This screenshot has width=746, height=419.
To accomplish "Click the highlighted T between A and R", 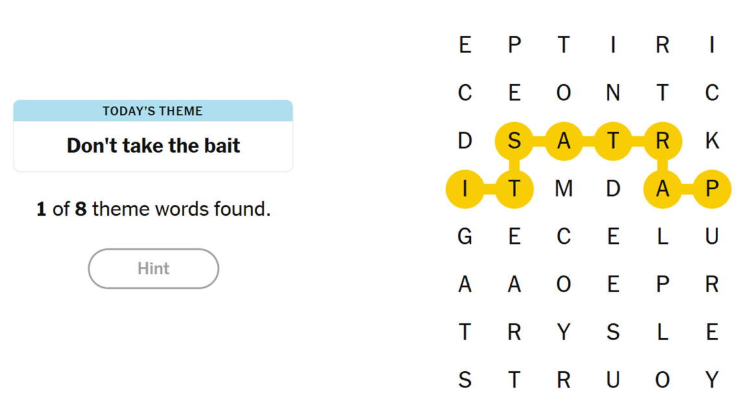I will coord(613,141).
